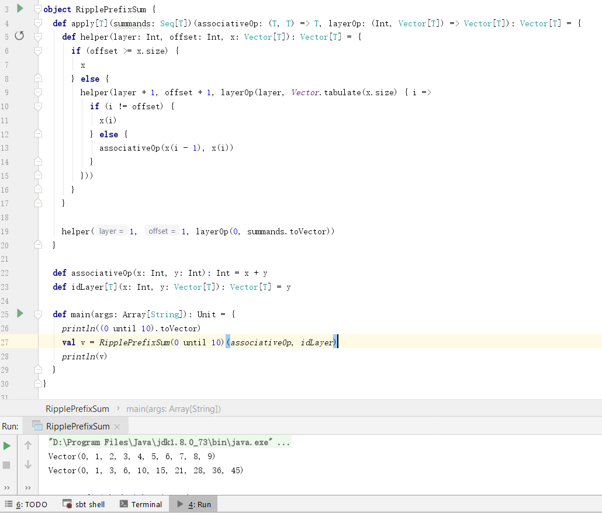Stop the running process in Run panel

point(6,465)
